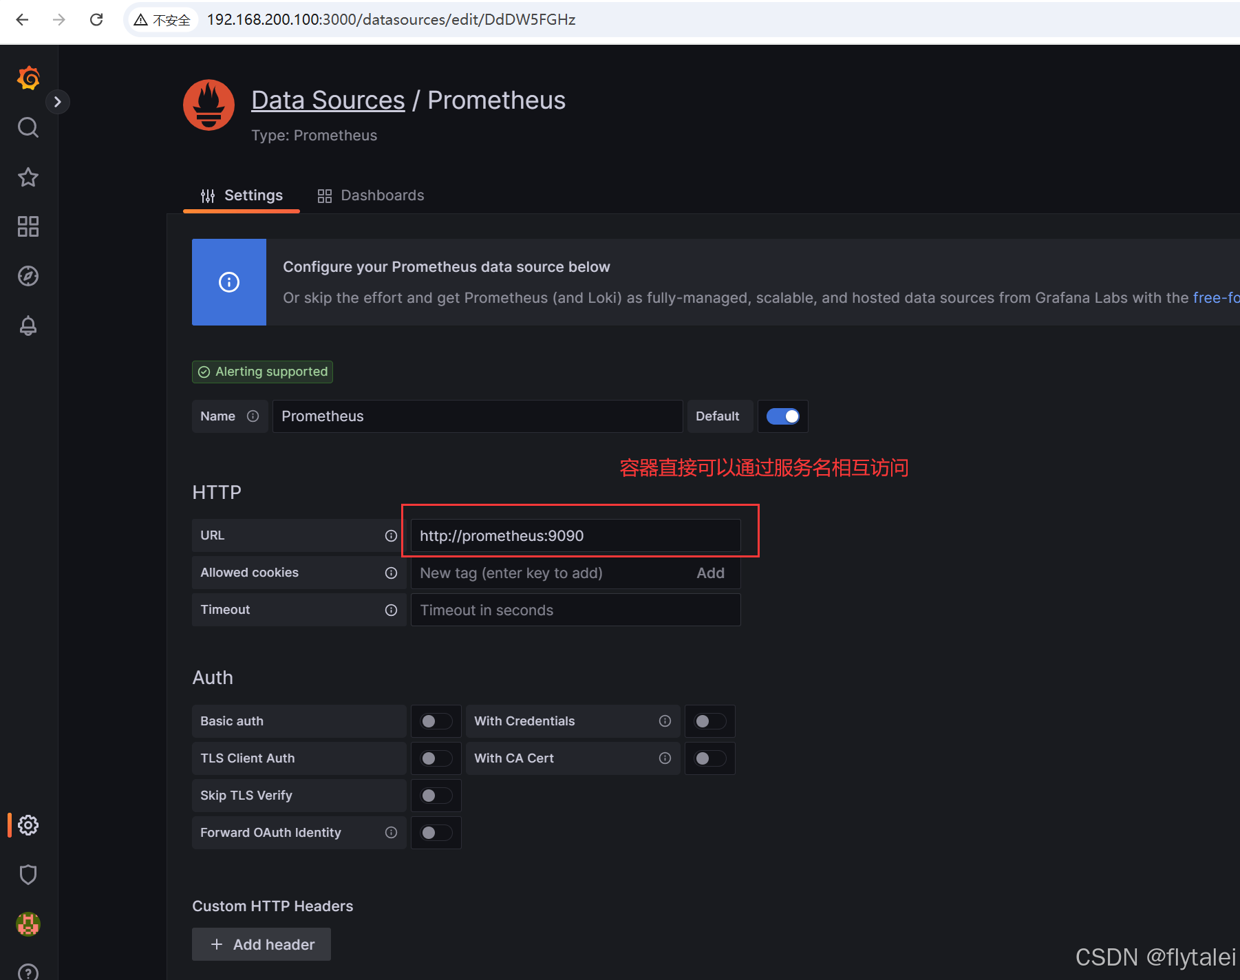
Task: Click Add next to cookies input
Action: pyautogui.click(x=711, y=573)
